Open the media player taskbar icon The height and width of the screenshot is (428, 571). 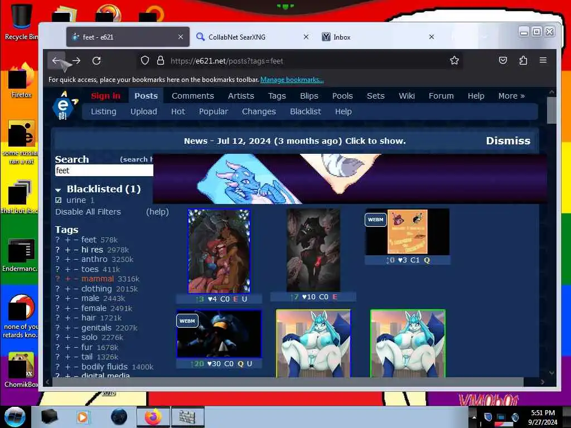coord(83,417)
